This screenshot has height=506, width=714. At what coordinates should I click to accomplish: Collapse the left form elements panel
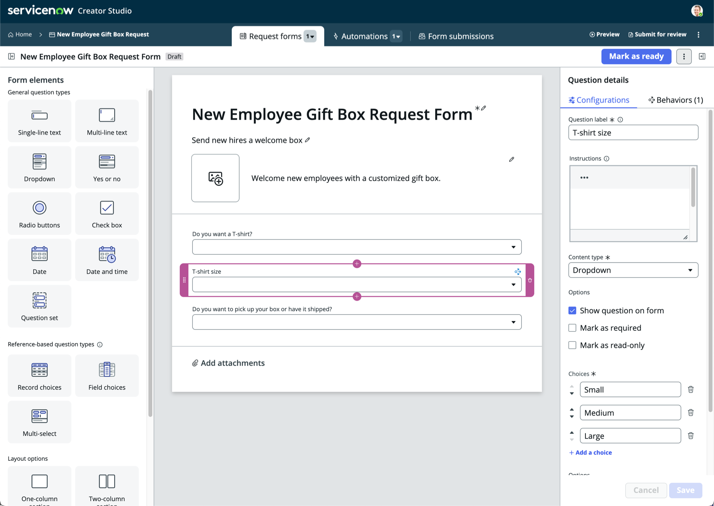(x=12, y=56)
